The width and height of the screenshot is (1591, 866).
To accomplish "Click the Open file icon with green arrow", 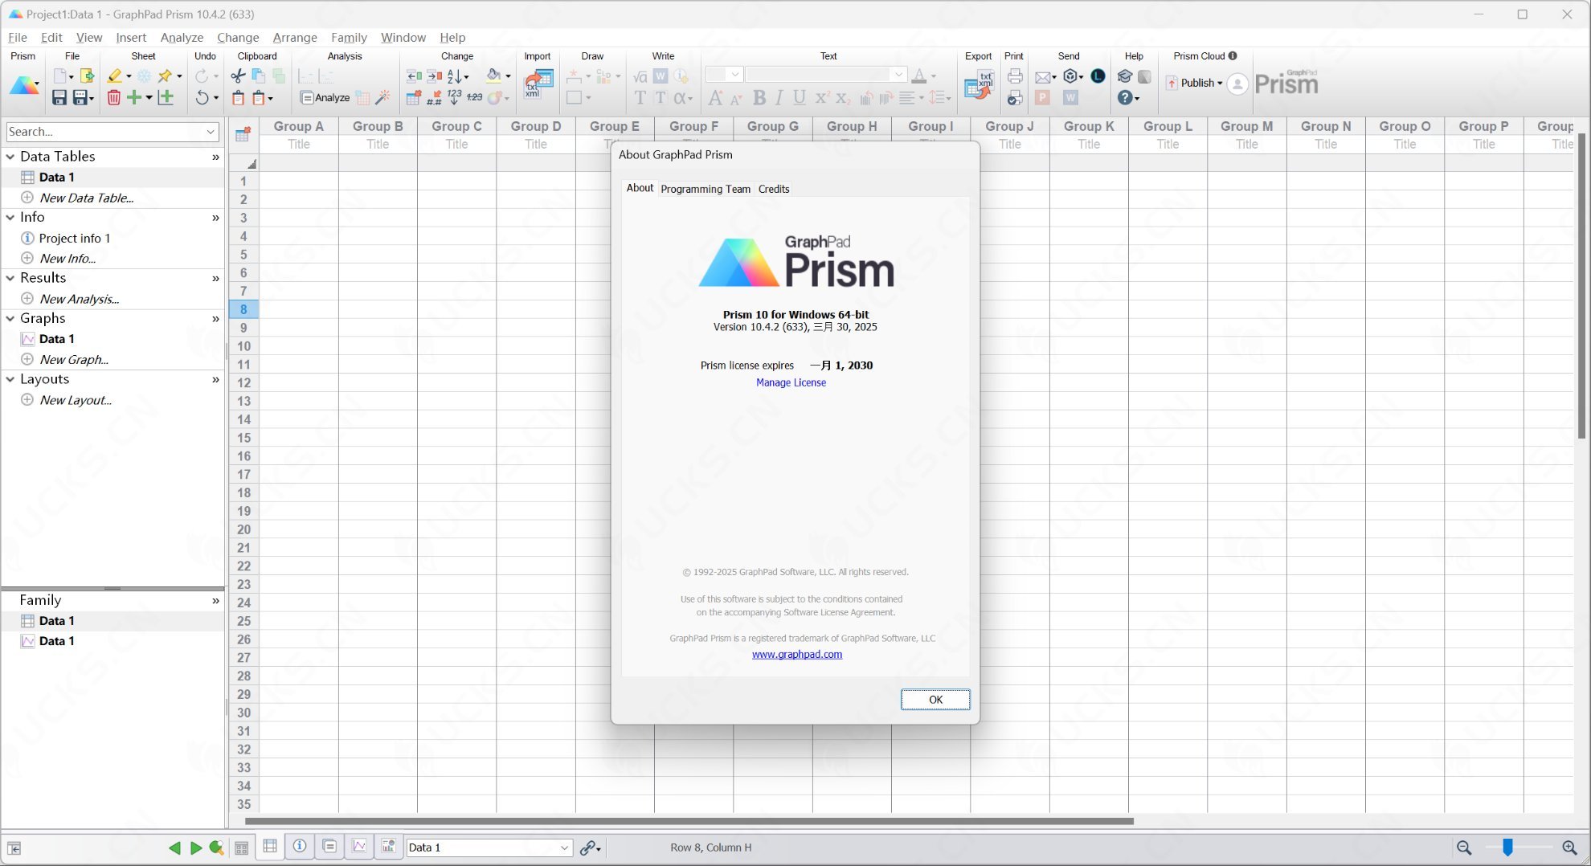I will click(87, 76).
